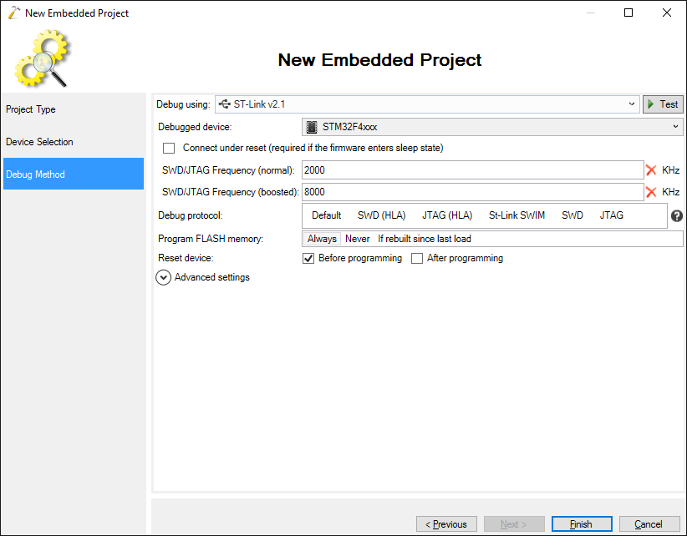Screen dimensions: 687x536
Task: Open the Debug using ST-Link dropdown
Action: 427,104
